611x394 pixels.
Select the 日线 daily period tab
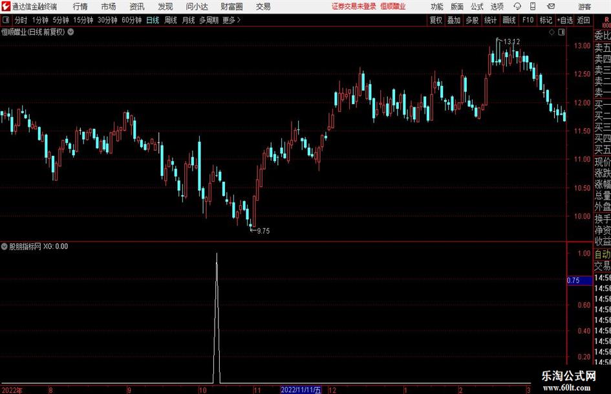[x=153, y=20]
